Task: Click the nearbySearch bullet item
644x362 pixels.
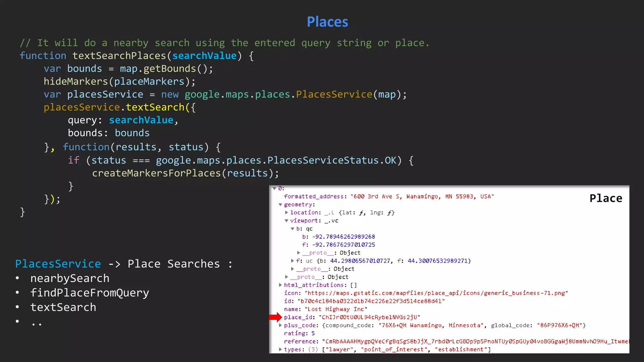Action: [70, 278]
